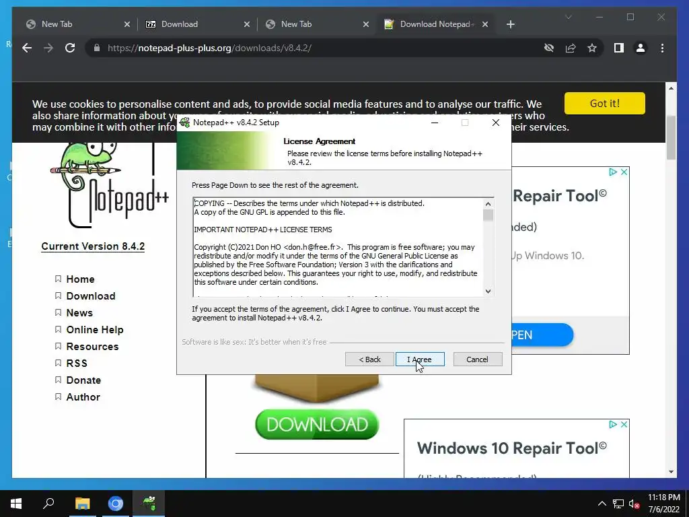
Task: Click Notepad++ installer taskbar icon
Action: (x=149, y=504)
